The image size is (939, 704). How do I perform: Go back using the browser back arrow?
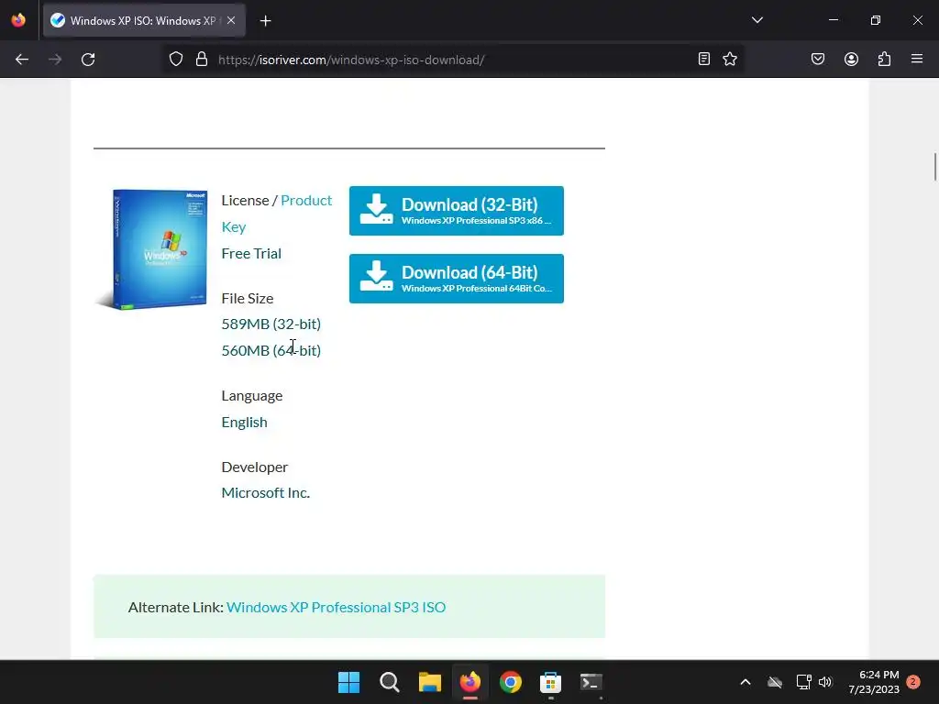(22, 60)
